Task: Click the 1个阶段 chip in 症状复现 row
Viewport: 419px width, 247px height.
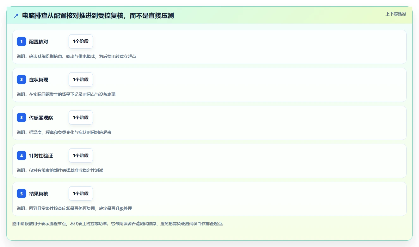Action: tap(81, 79)
